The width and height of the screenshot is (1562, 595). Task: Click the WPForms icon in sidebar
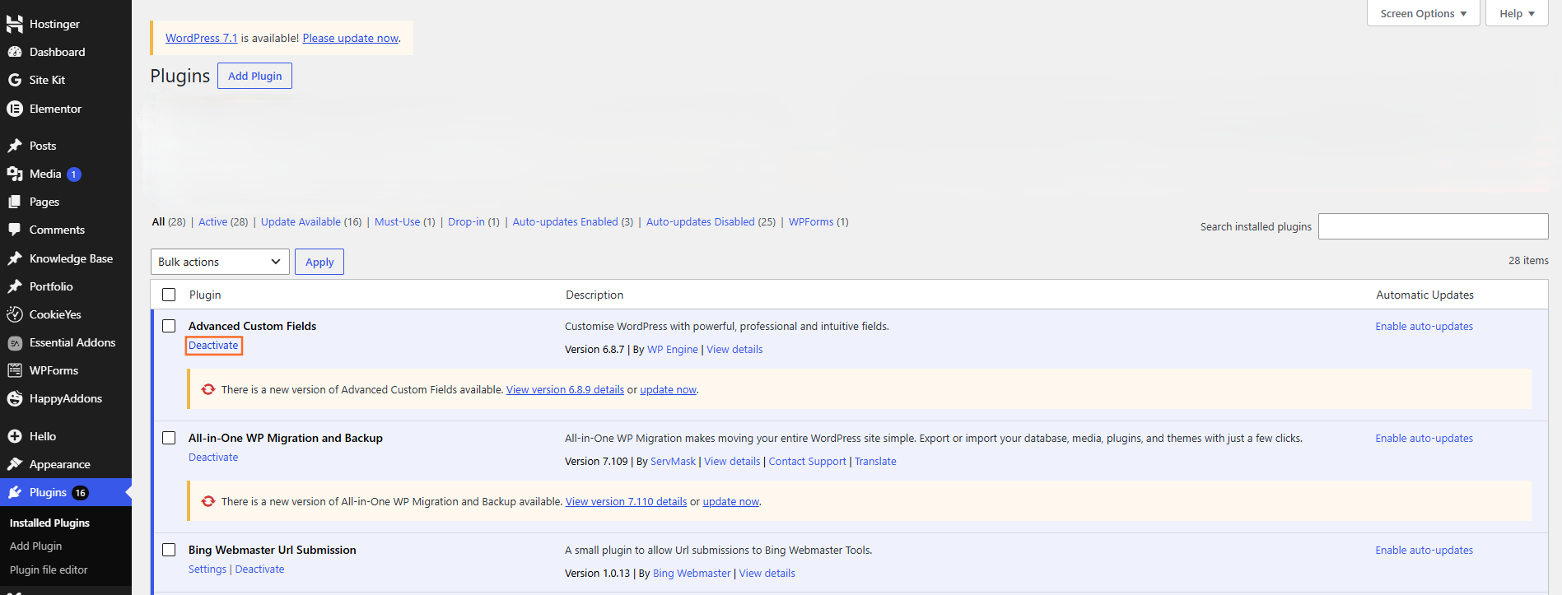pyautogui.click(x=15, y=370)
